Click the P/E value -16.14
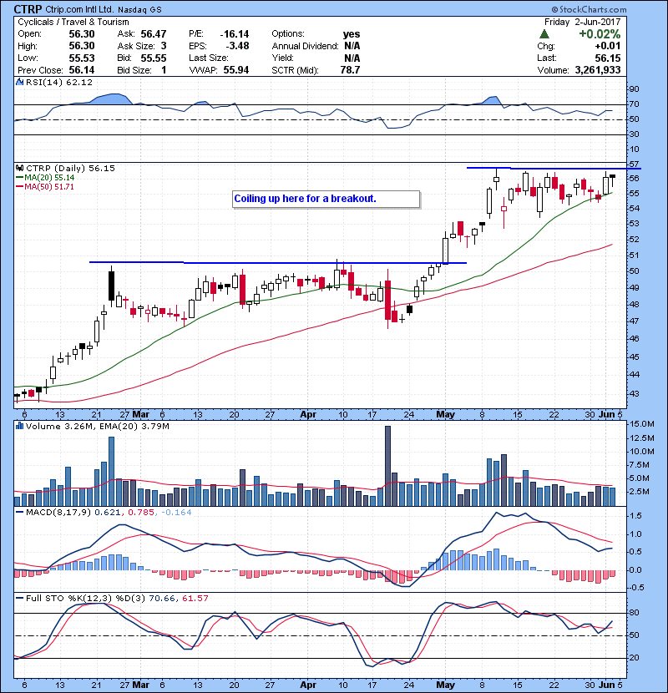Screen dimensions: 668x693 coord(235,34)
